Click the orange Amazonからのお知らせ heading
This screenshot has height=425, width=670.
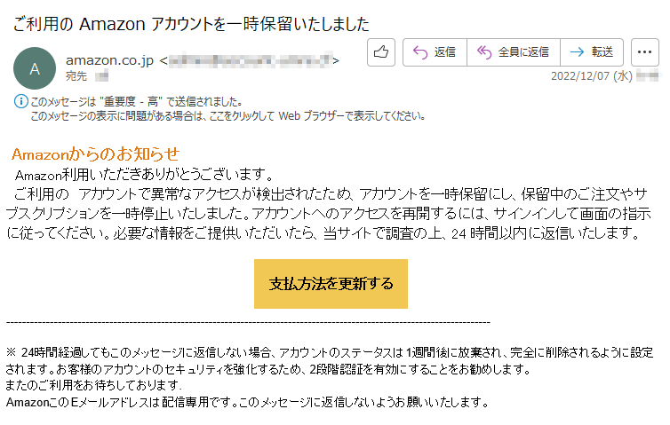tap(96, 154)
